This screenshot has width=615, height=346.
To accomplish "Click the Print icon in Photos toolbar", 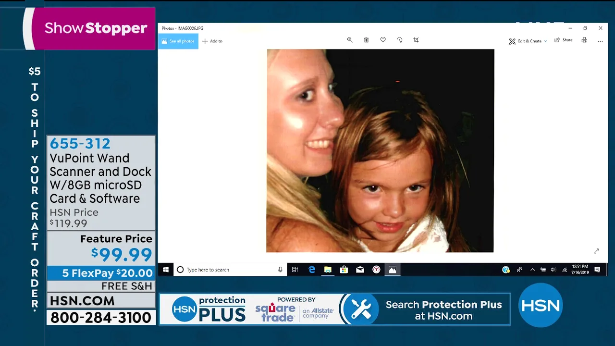I will tap(584, 40).
